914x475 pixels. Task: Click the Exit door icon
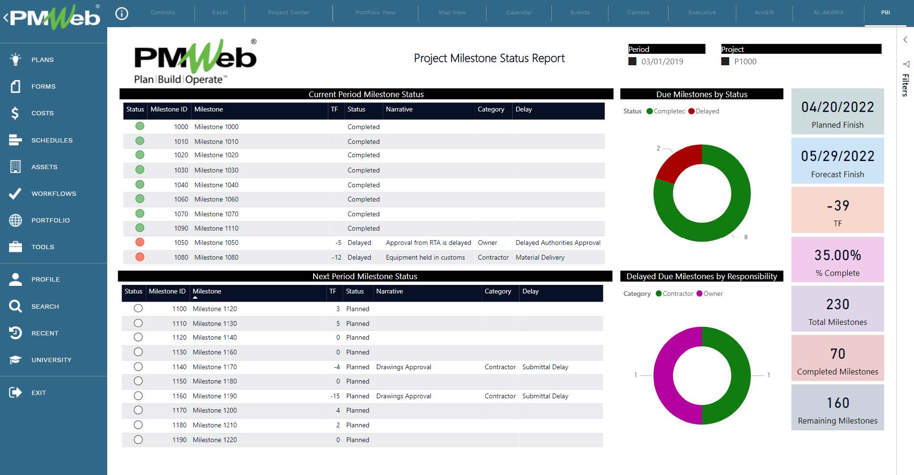click(15, 393)
